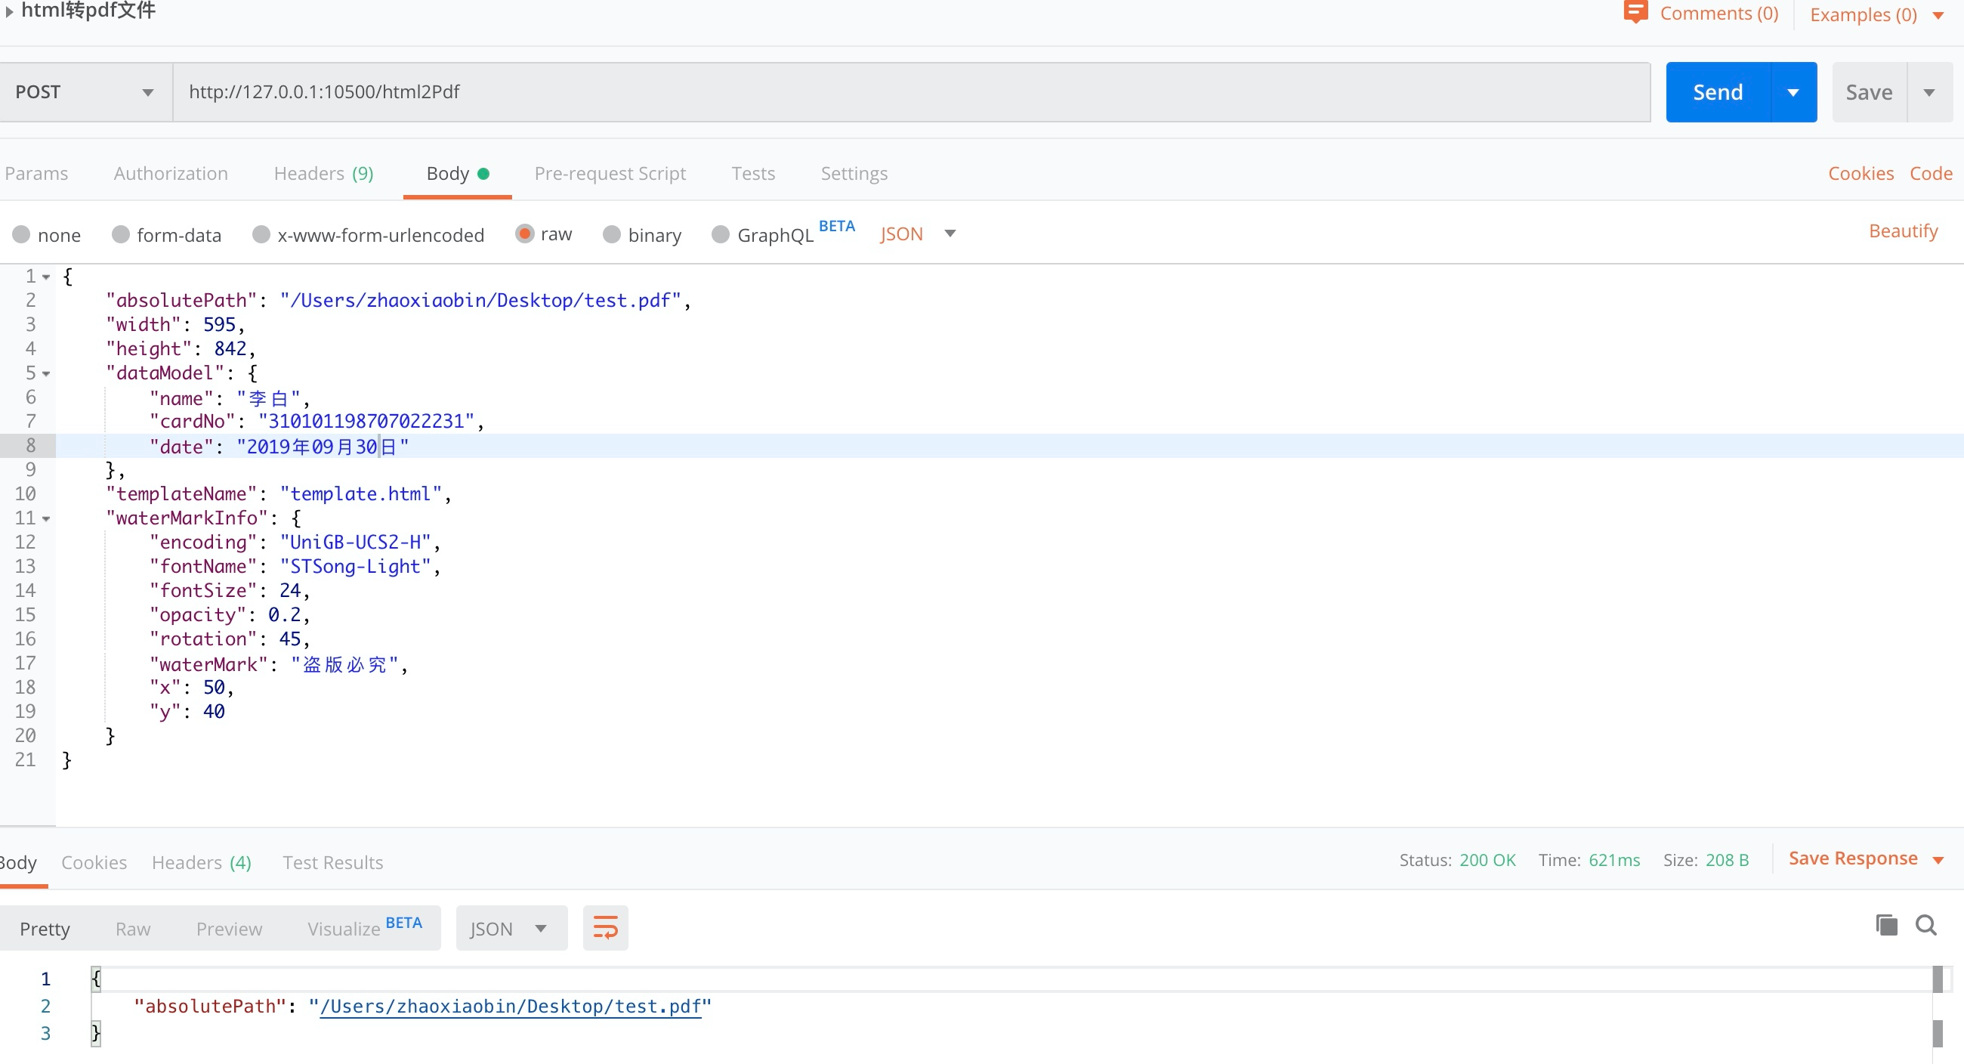Open the JSON body format dropdown
Screen dimensions: 1964x1064
point(918,234)
